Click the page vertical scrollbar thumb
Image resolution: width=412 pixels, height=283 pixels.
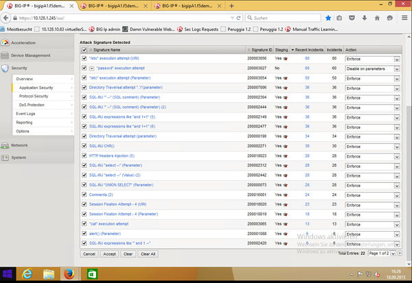click(x=409, y=182)
